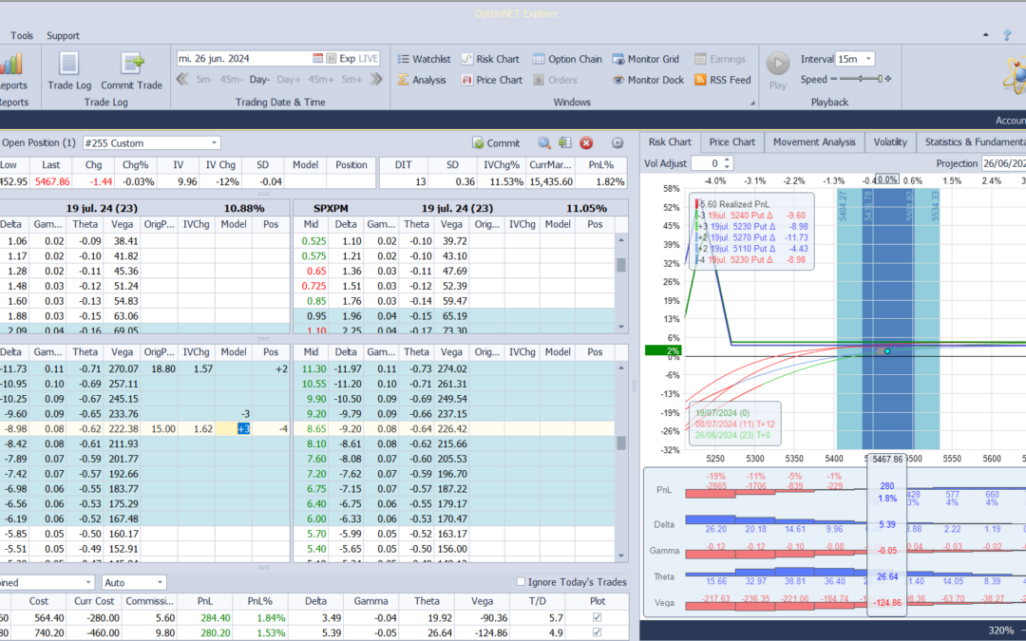
Task: Expand the #255 Custom position dropdown
Action: [x=213, y=143]
